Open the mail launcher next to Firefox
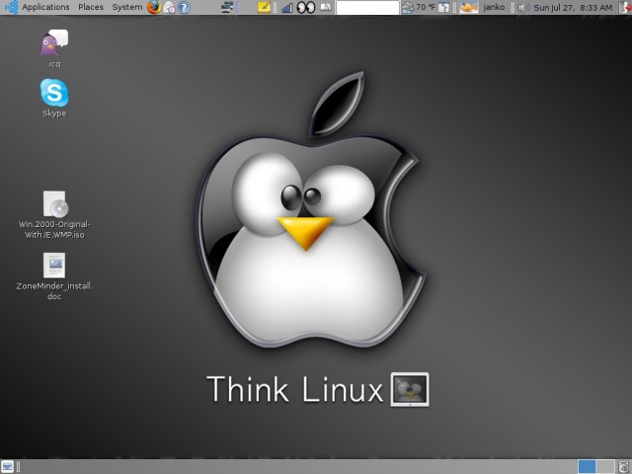 point(169,7)
